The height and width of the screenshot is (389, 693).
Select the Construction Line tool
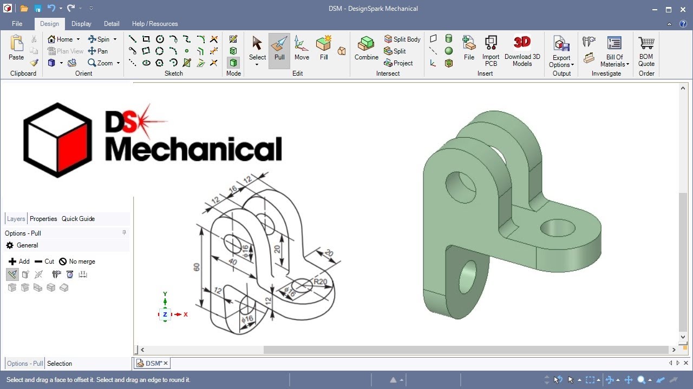pos(133,63)
